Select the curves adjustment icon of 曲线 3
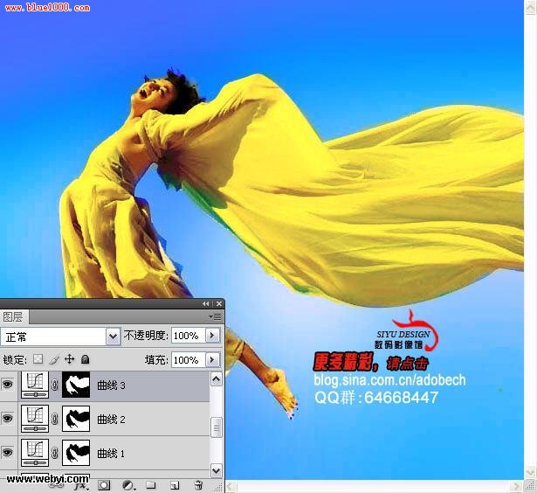The image size is (537, 493). pos(35,385)
